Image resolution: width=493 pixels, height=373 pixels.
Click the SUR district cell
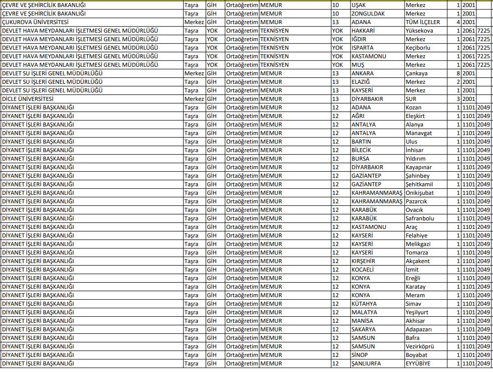click(x=426, y=99)
